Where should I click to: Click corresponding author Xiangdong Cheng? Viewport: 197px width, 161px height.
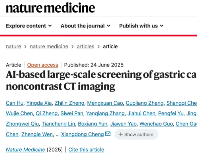(82, 134)
